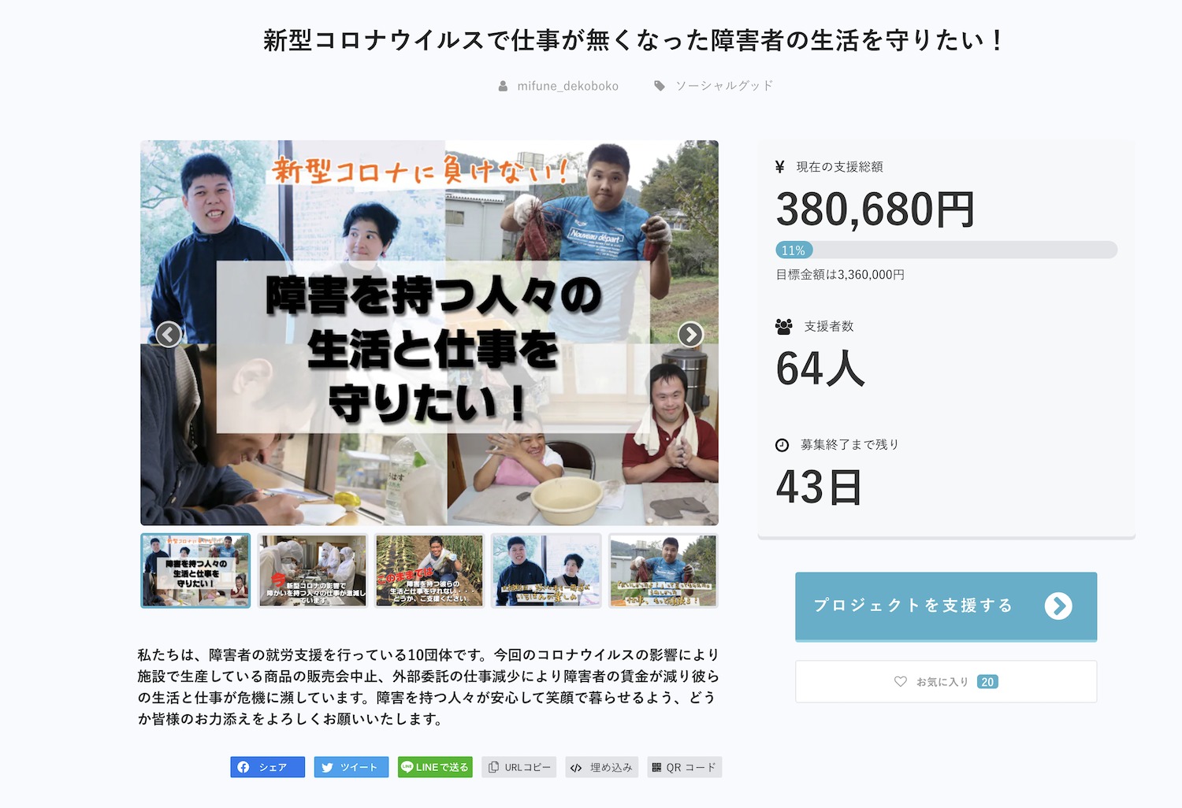Show the QR コード
This screenshot has width=1182, height=808.
click(x=685, y=767)
